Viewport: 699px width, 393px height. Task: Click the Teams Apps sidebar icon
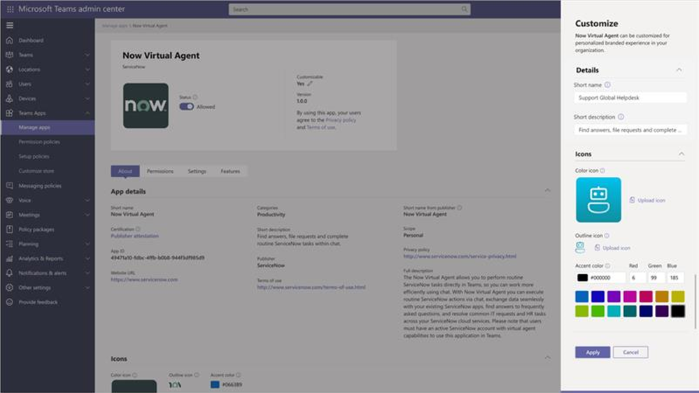[9, 113]
